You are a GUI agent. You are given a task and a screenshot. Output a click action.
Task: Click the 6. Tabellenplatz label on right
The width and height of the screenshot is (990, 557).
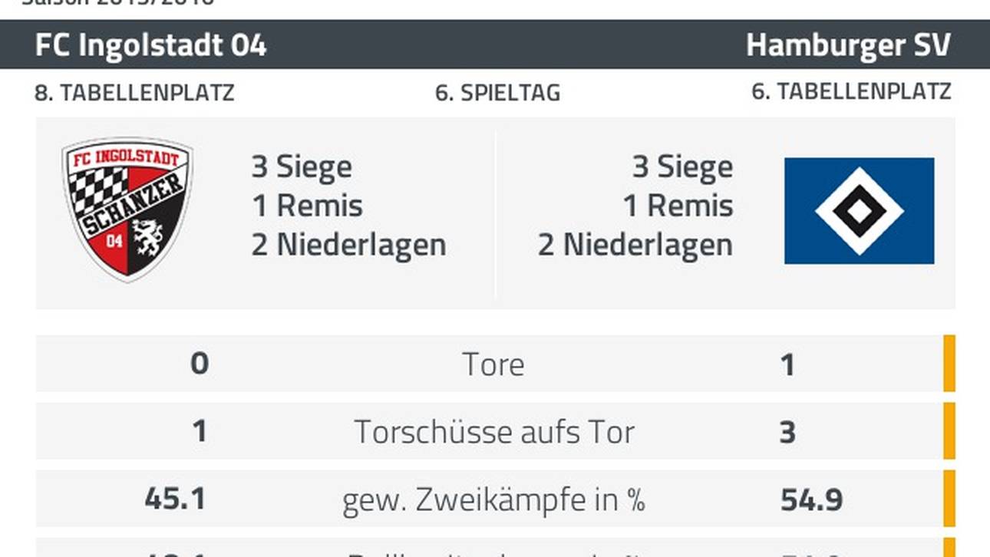851,91
